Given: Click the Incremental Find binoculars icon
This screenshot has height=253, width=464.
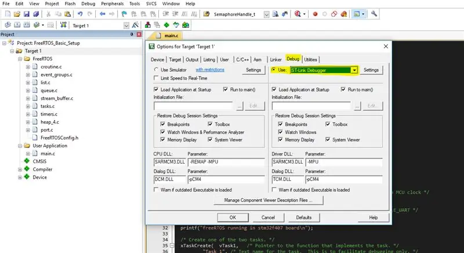Looking at the screenshot, I should point(285,14).
